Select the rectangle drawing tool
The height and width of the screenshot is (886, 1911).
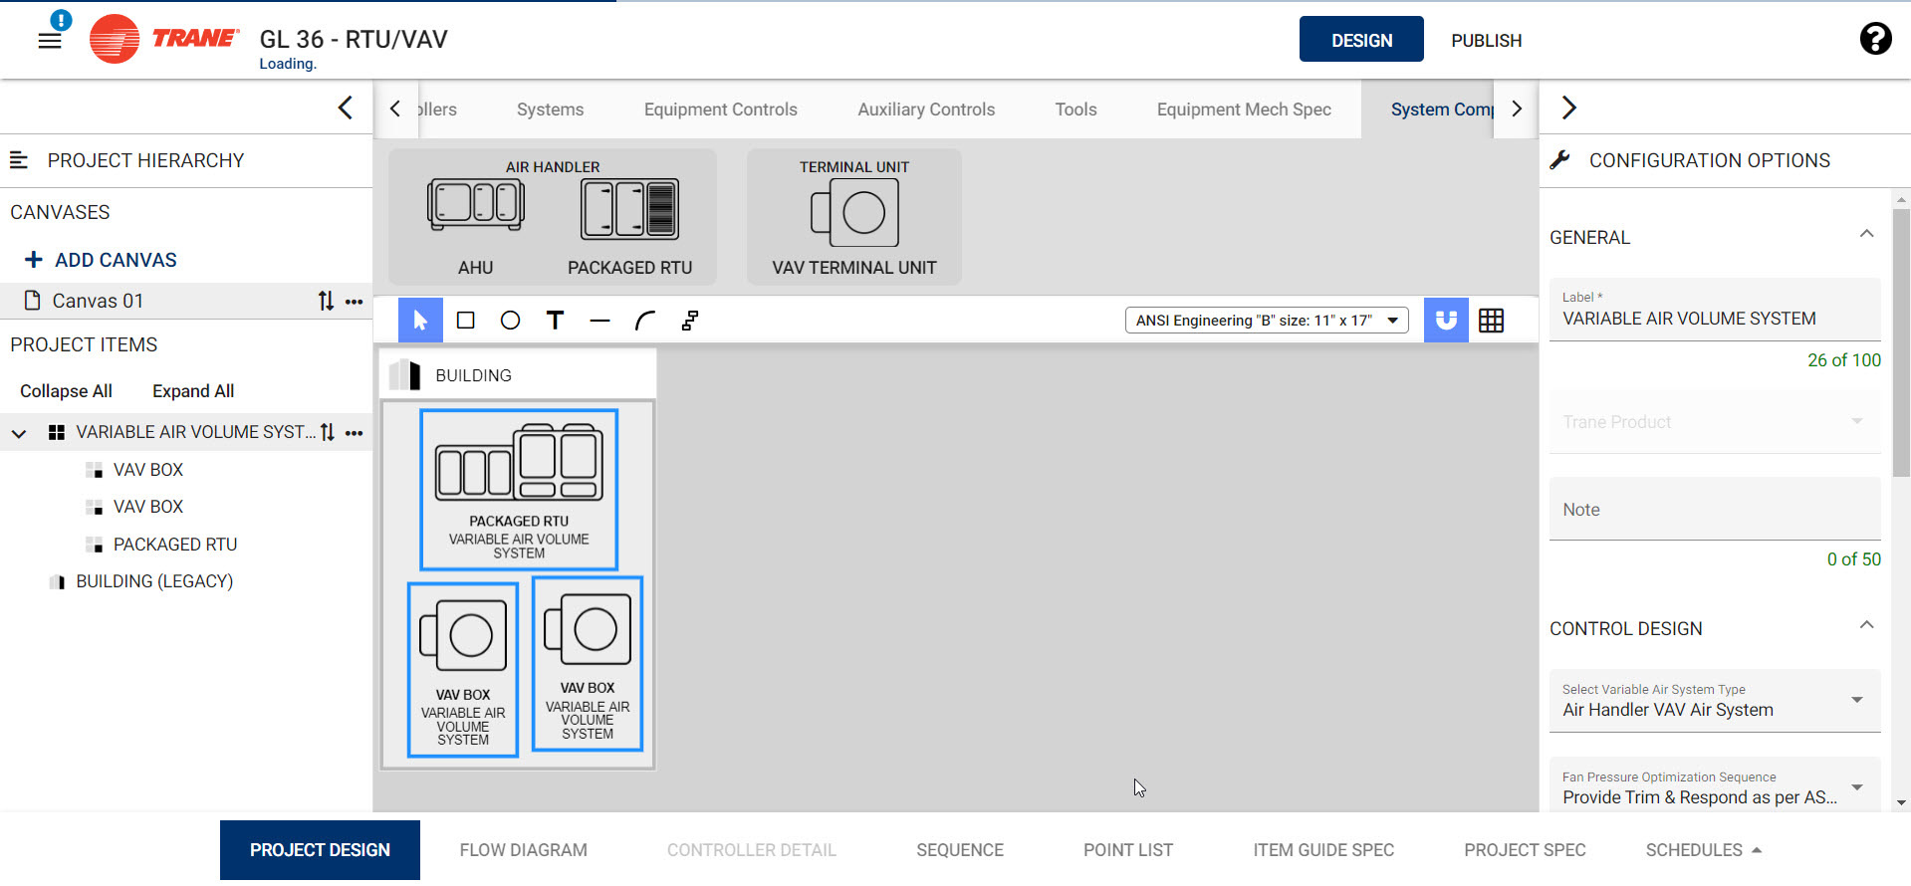click(465, 321)
